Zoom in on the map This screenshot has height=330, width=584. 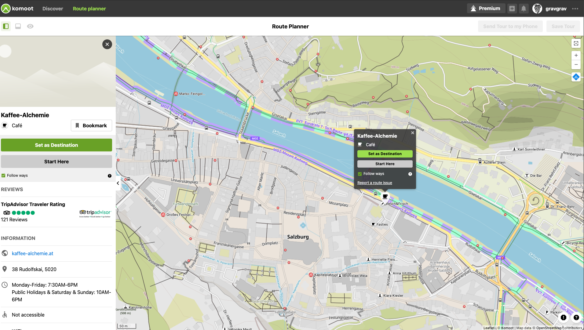(x=576, y=55)
